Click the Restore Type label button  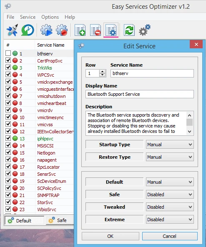pos(115,157)
